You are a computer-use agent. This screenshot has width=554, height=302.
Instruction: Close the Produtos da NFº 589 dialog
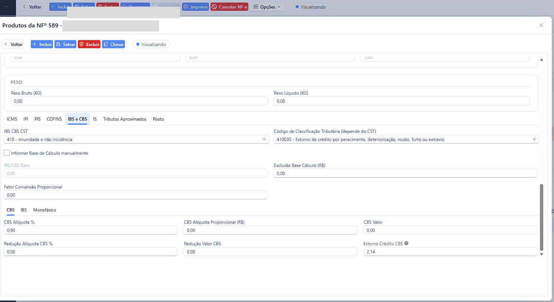click(541, 25)
